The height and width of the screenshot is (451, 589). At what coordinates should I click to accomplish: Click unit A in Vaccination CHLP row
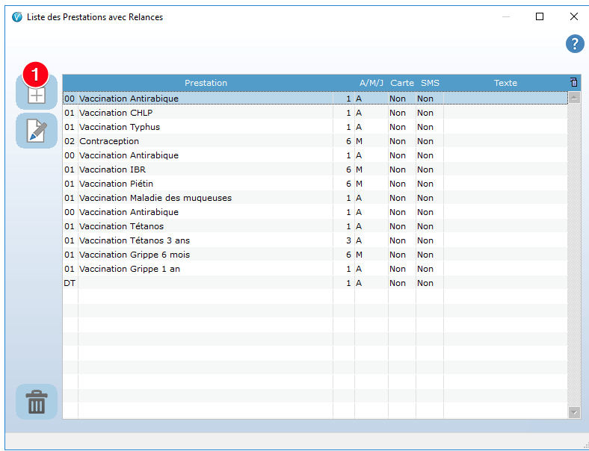click(359, 113)
